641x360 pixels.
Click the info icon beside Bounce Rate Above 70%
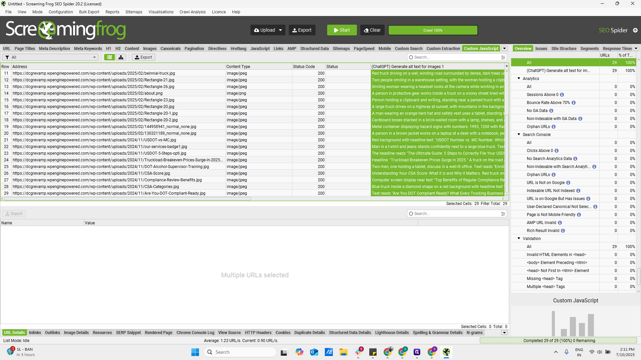coord(574,102)
